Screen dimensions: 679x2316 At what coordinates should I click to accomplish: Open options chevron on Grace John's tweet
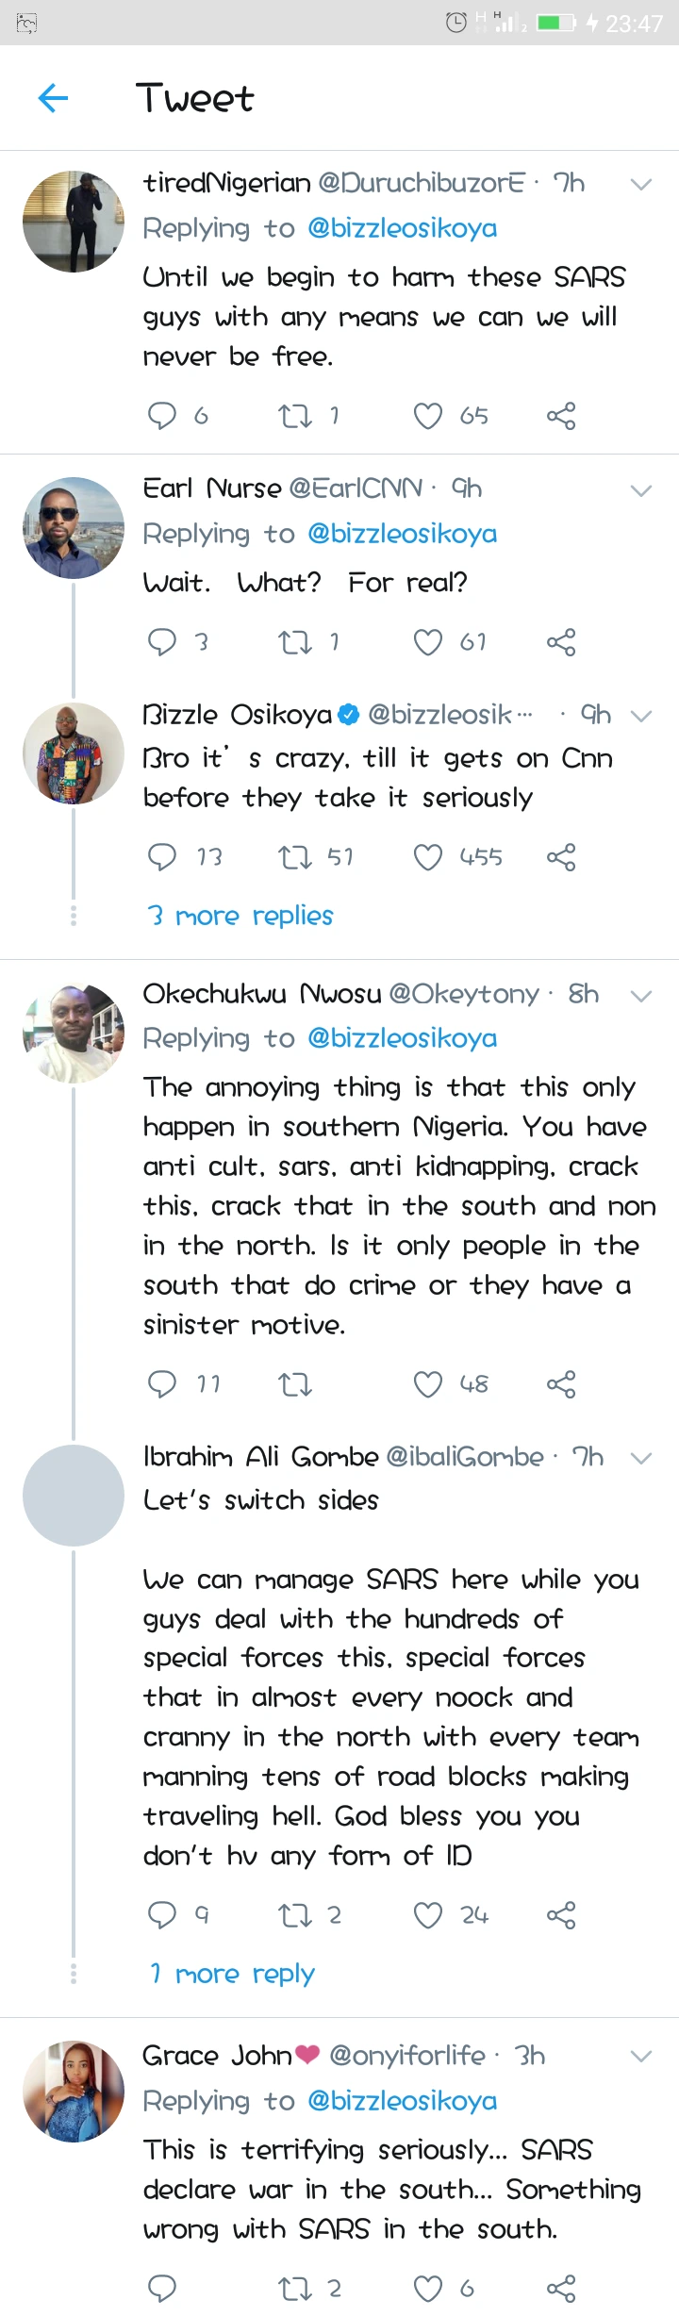[641, 2057]
